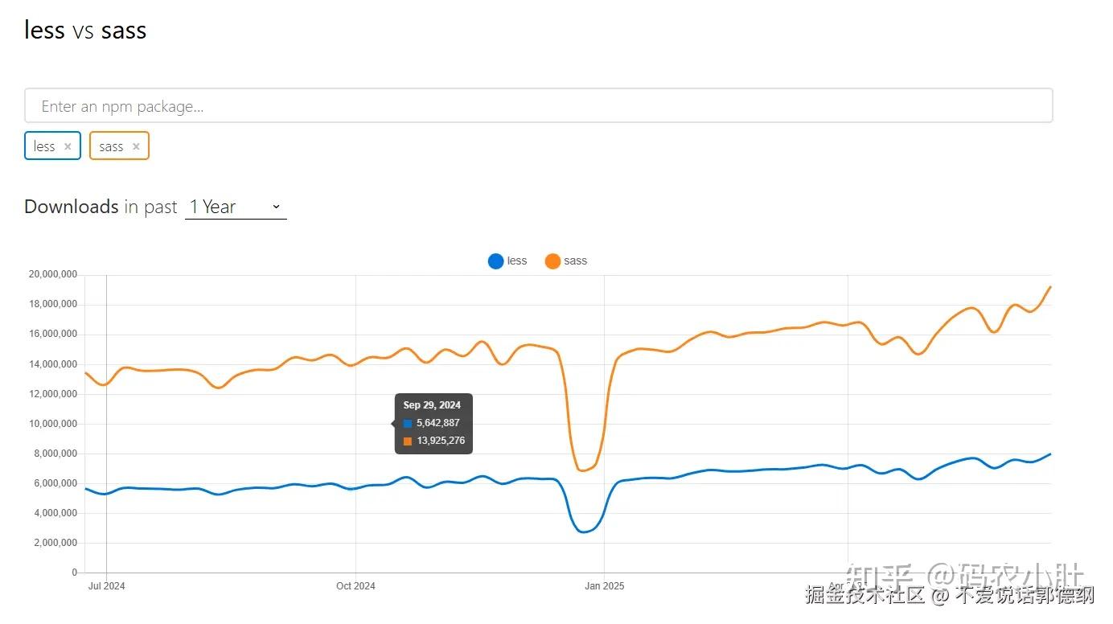The width and height of the screenshot is (1113, 624).
Task: Click the orange sass legend dot icon
Action: coord(552,261)
